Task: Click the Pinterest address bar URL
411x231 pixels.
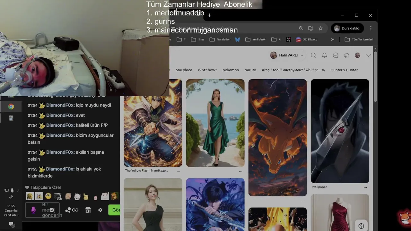Action: coord(205,28)
